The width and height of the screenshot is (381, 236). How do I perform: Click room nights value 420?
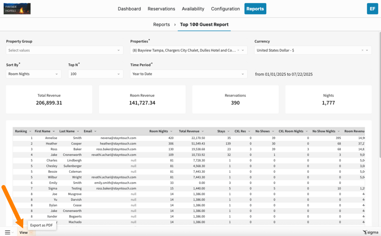[171, 138]
